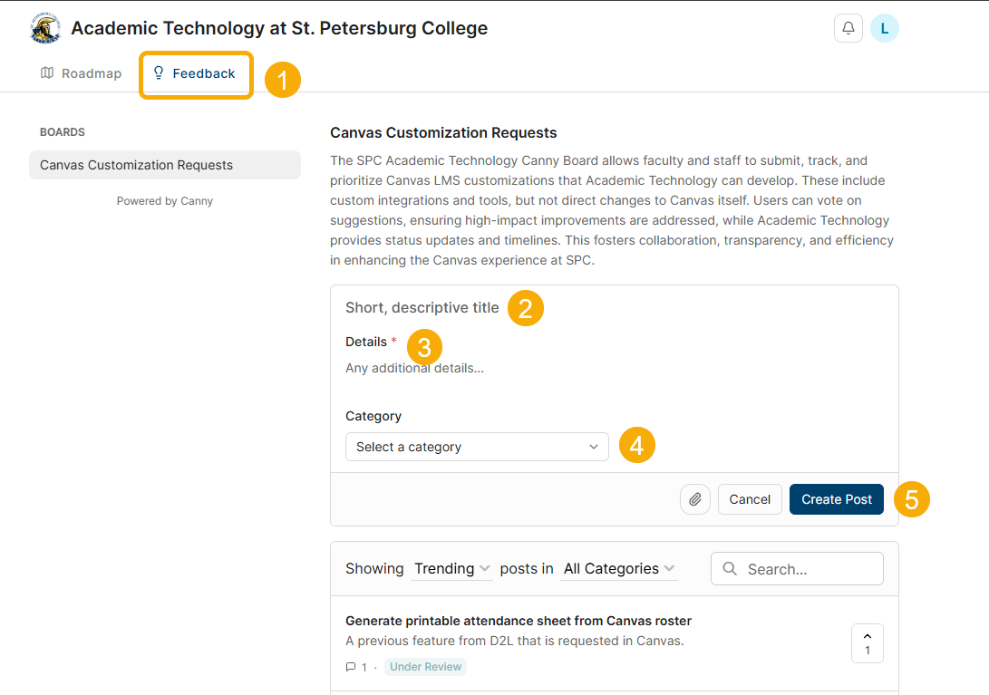
Task: Open the Select a category dropdown
Action: 477,447
